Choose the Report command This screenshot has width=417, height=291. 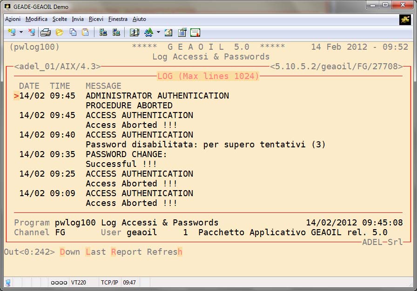[126, 252]
